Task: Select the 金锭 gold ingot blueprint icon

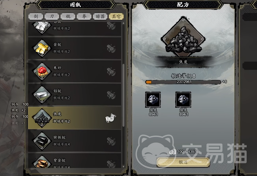Action: 42,48
